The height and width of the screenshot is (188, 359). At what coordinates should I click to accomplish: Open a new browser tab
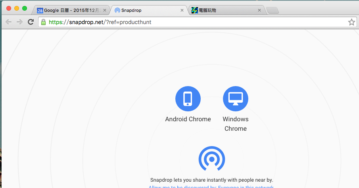click(x=273, y=11)
